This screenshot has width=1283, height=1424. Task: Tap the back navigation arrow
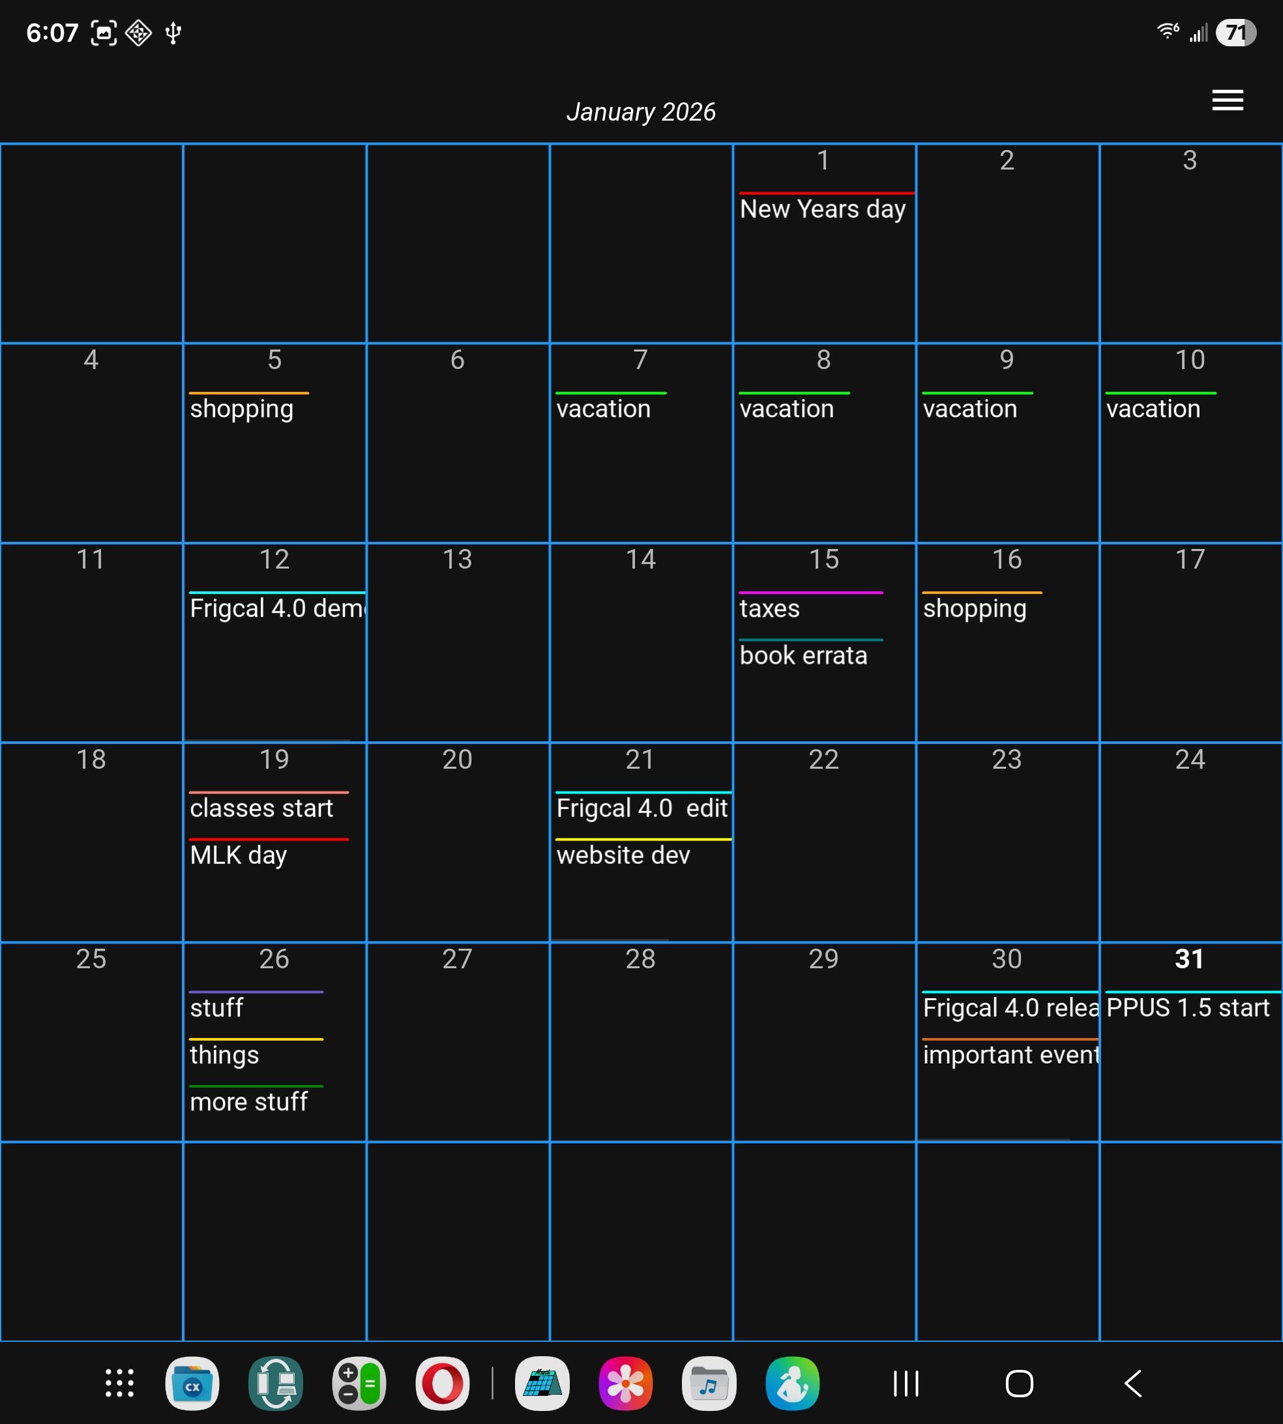click(x=1132, y=1383)
